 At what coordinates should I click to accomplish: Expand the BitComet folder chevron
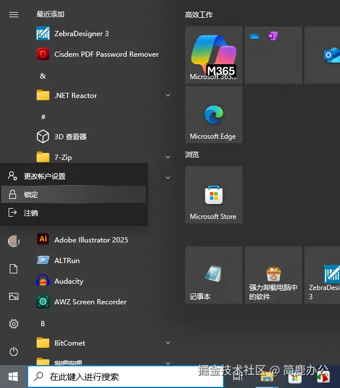click(168, 343)
